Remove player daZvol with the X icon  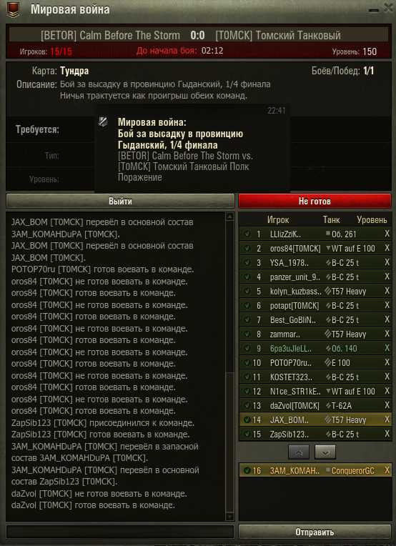(387, 405)
